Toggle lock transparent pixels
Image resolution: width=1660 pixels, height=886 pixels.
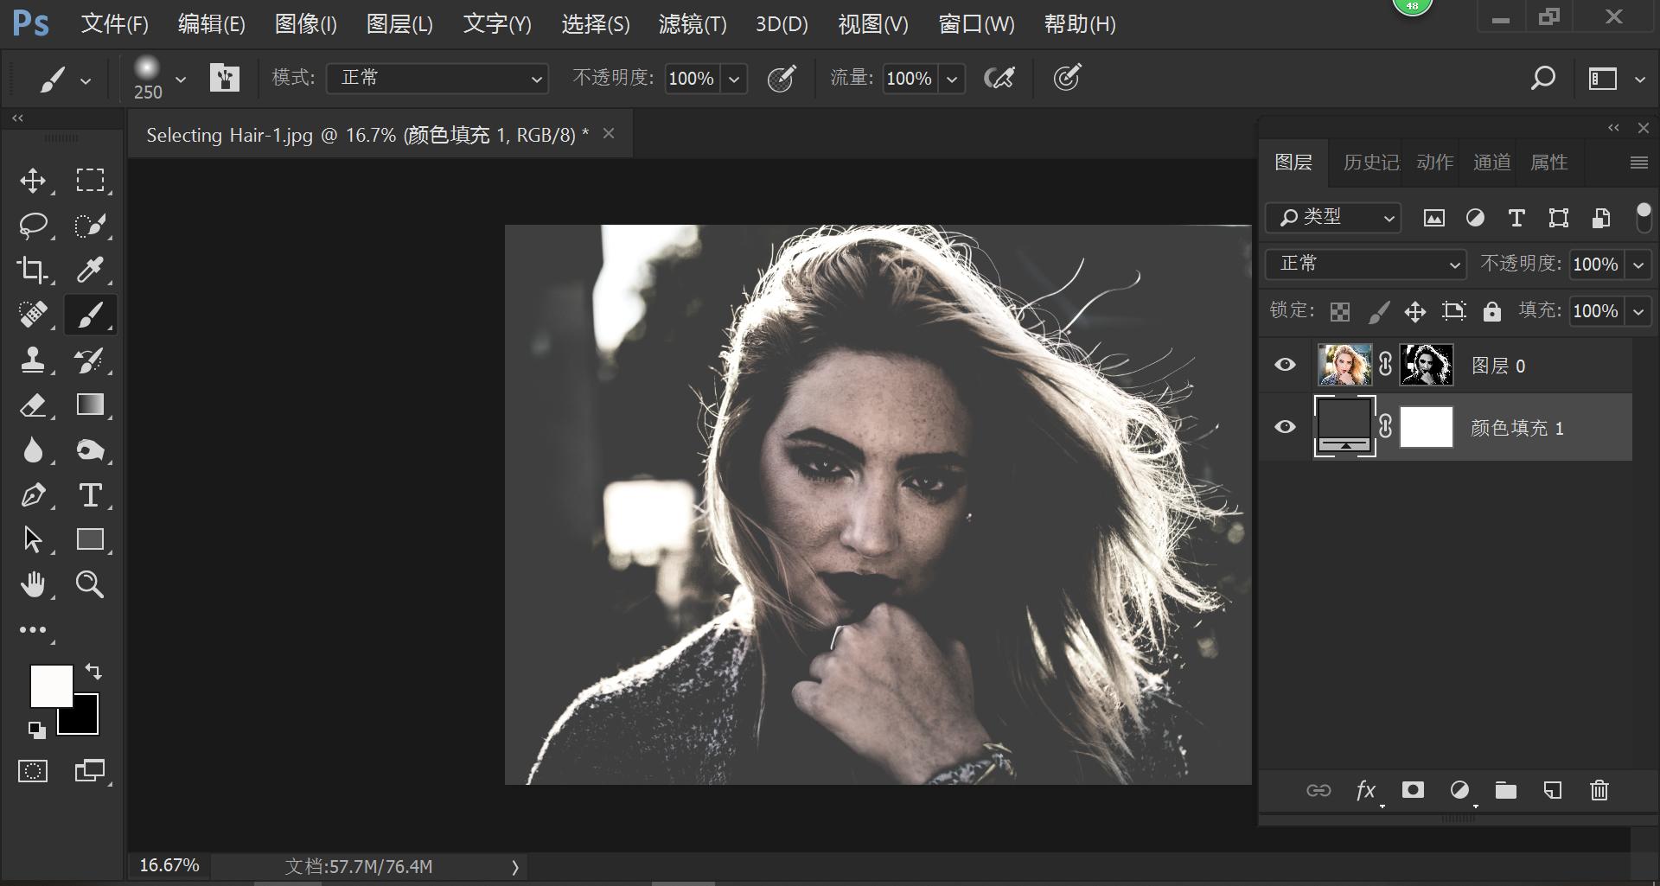point(1340,311)
